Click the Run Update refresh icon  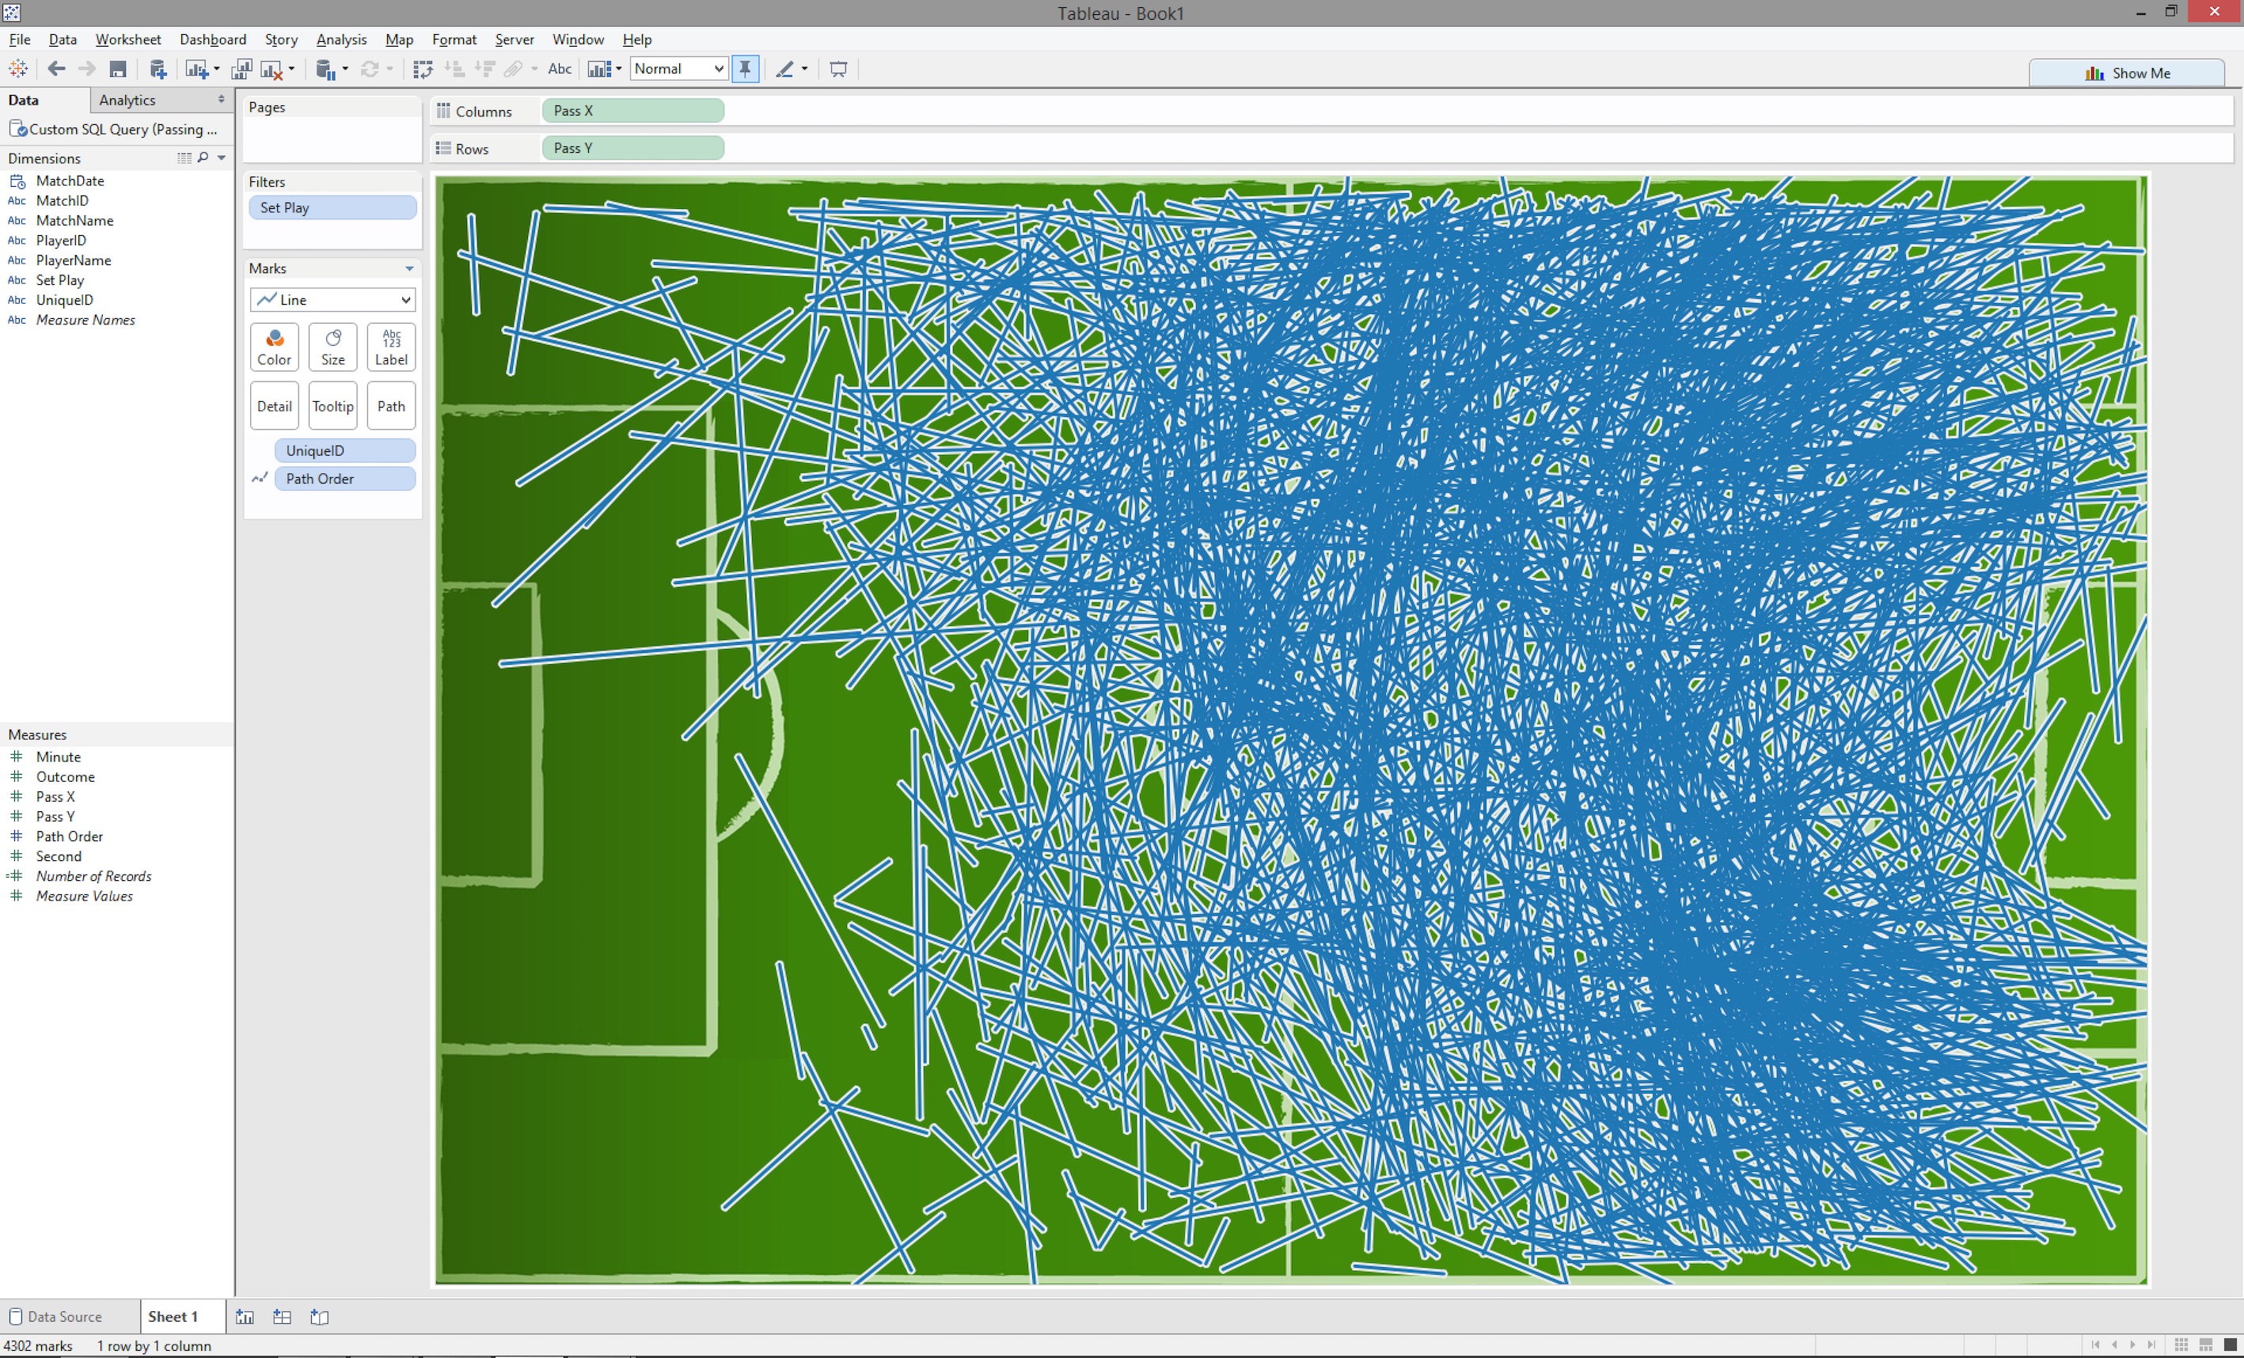[x=370, y=68]
